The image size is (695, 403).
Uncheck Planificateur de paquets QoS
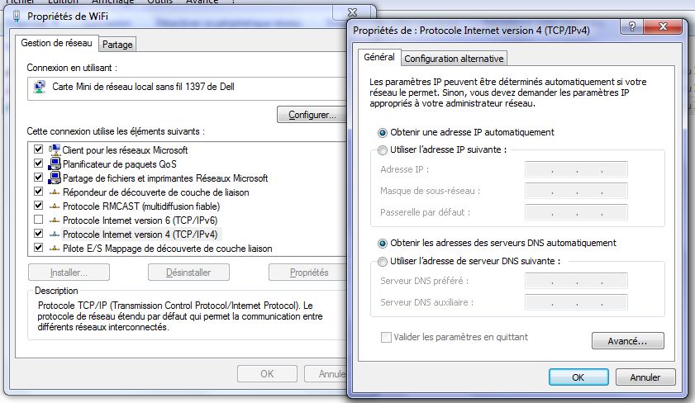click(x=39, y=164)
